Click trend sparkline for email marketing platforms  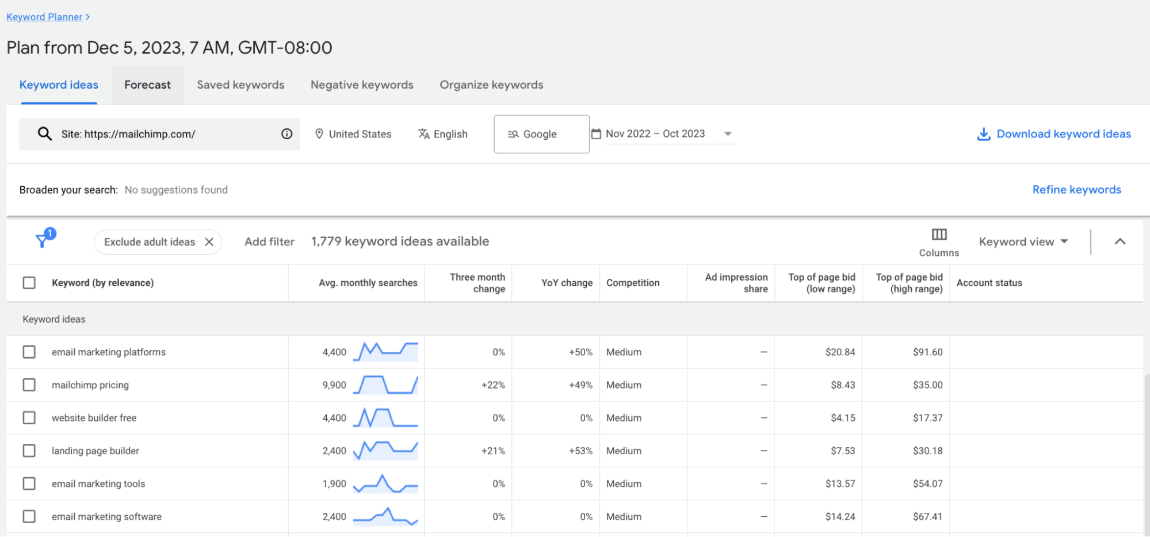385,351
